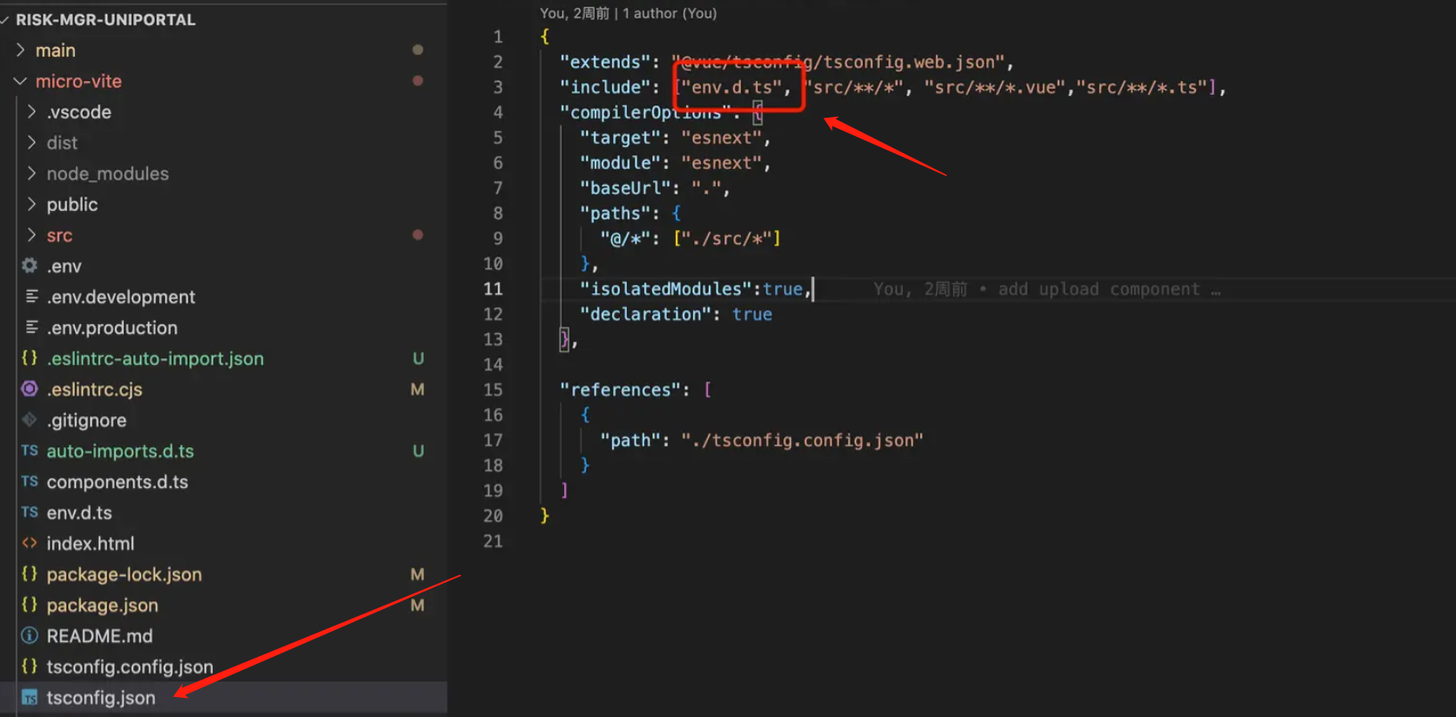
Task: Click the "compilerOptions" key
Action: 645,112
